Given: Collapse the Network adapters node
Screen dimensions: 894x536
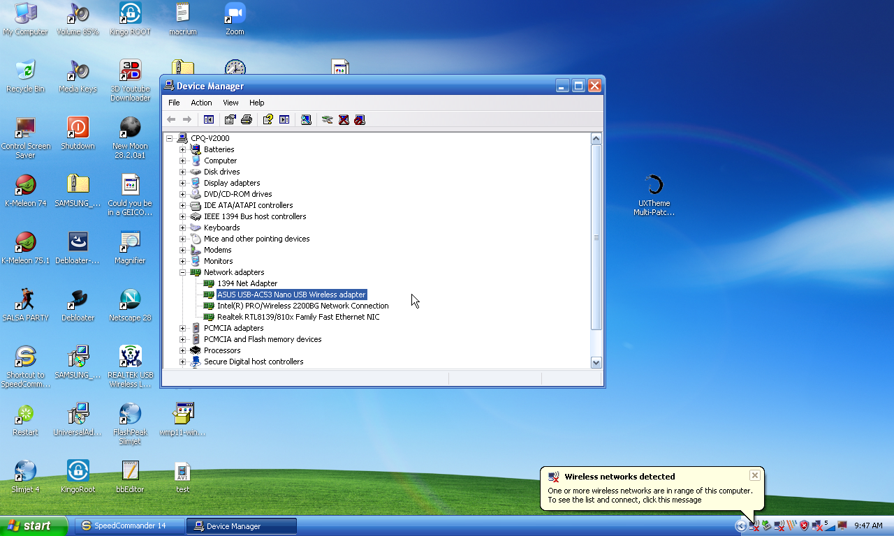Looking at the screenshot, I should [x=182, y=272].
